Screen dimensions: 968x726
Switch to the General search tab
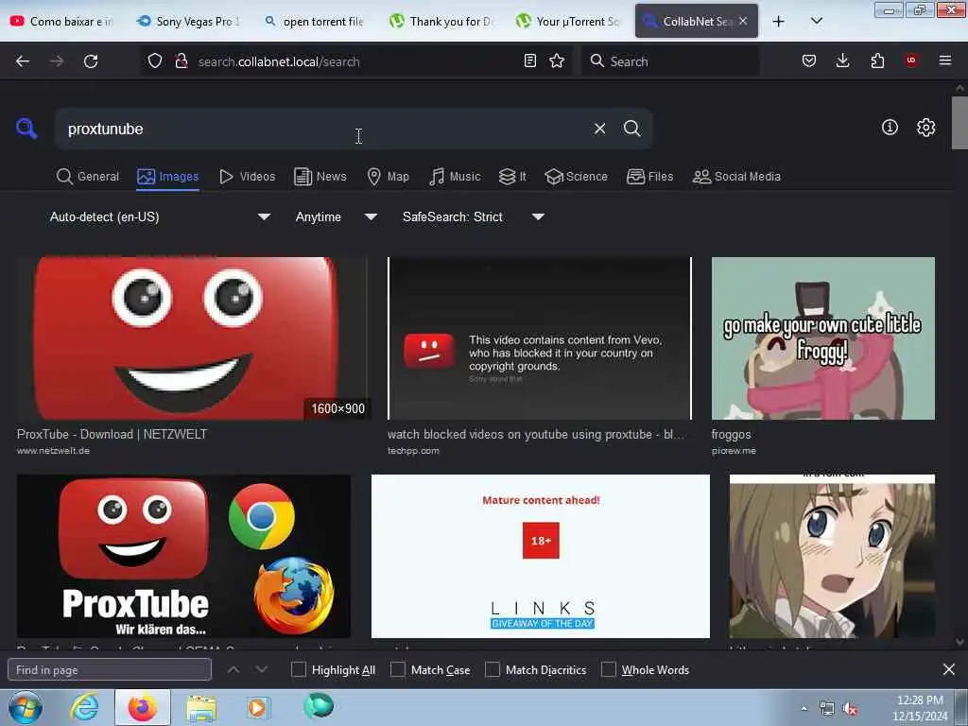pyautogui.click(x=88, y=177)
